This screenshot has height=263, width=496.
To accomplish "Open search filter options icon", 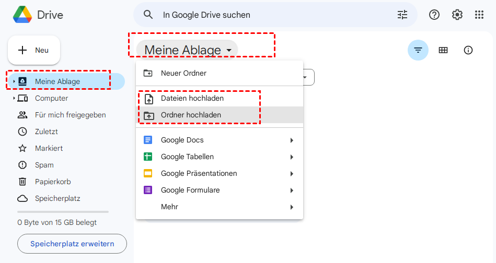I will coord(402,15).
